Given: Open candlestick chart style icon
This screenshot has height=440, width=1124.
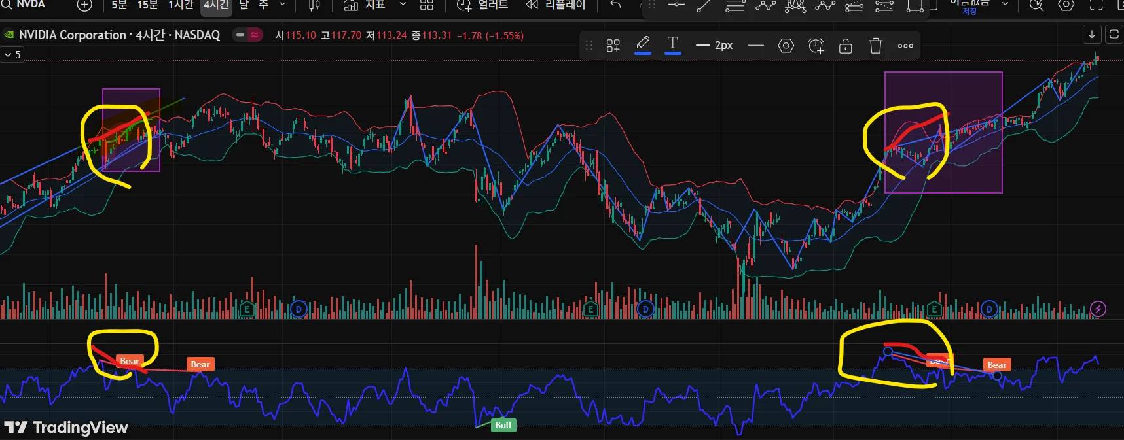Looking at the screenshot, I should [x=314, y=5].
